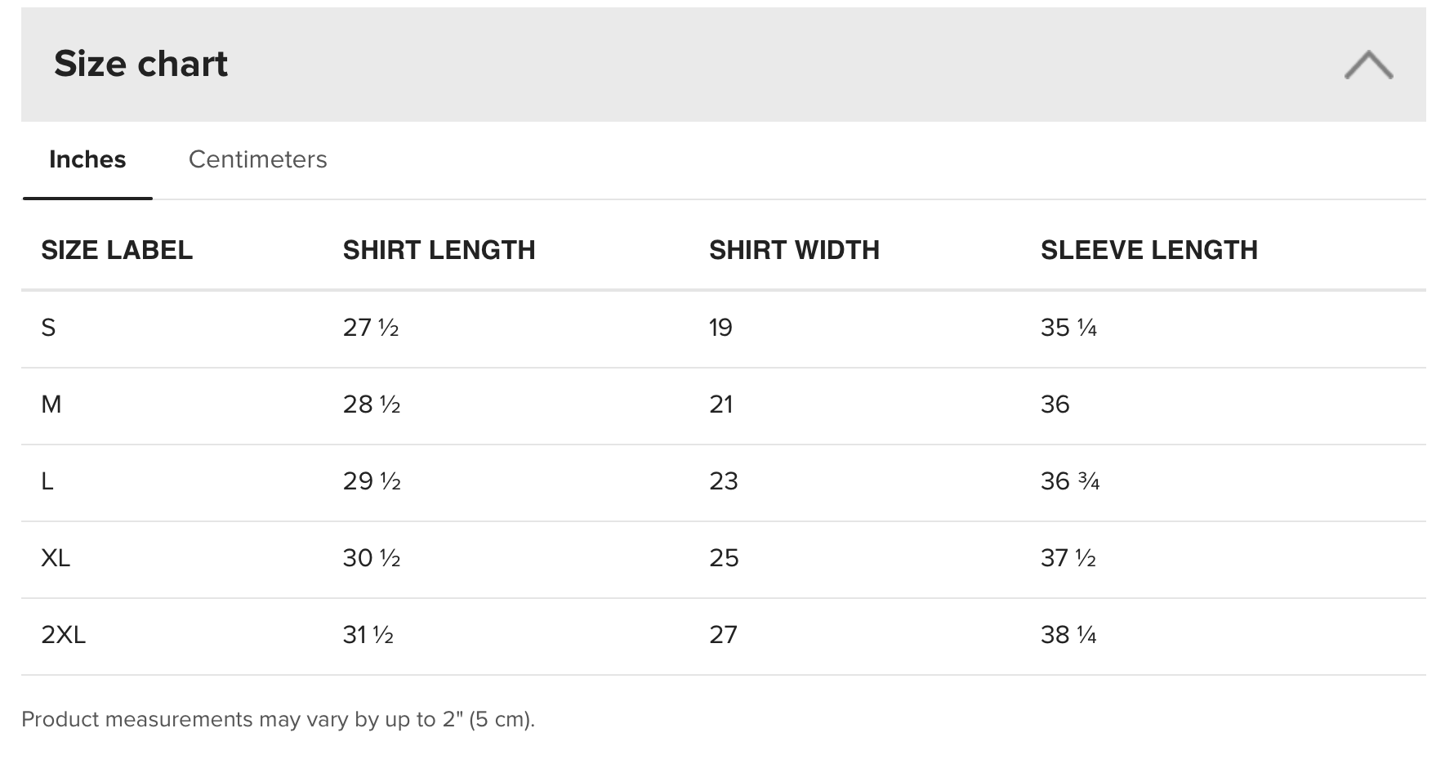The height and width of the screenshot is (773, 1436).
Task: Click the shirt width value 27
Action: coord(723,635)
